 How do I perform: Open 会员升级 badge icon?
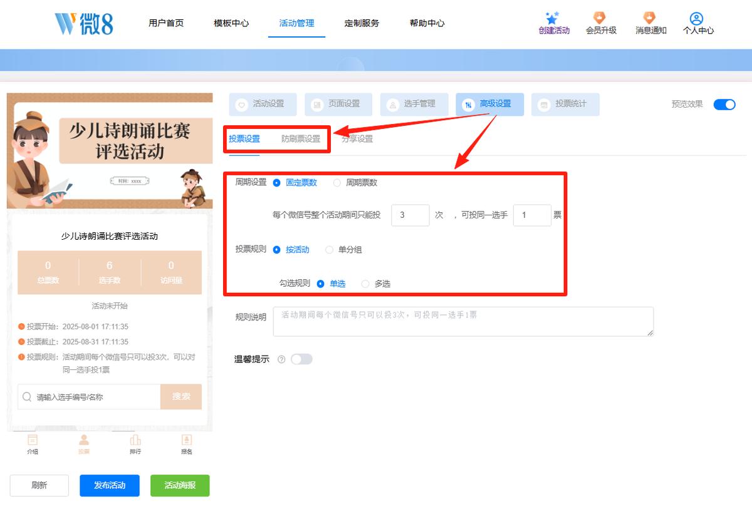(600, 18)
